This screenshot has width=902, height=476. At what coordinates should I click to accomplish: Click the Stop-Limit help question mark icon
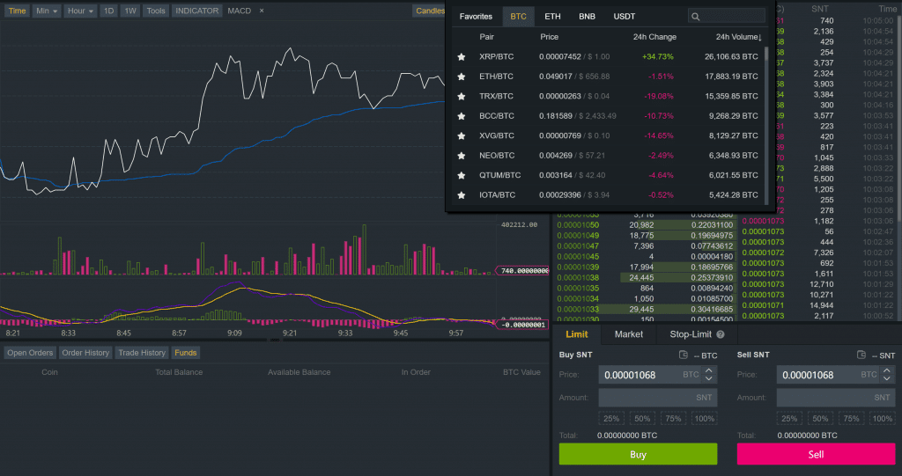721,334
